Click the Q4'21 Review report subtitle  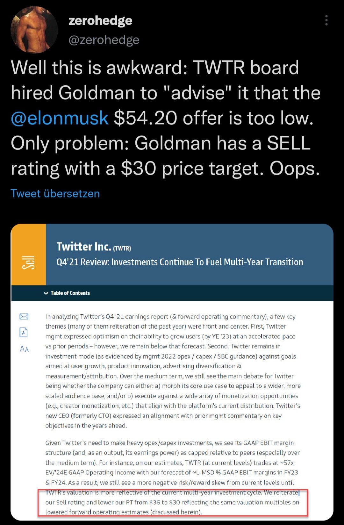180,262
